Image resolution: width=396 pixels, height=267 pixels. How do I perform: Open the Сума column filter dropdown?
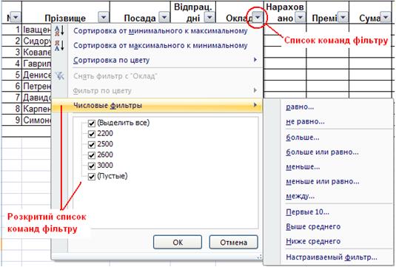tap(386, 18)
